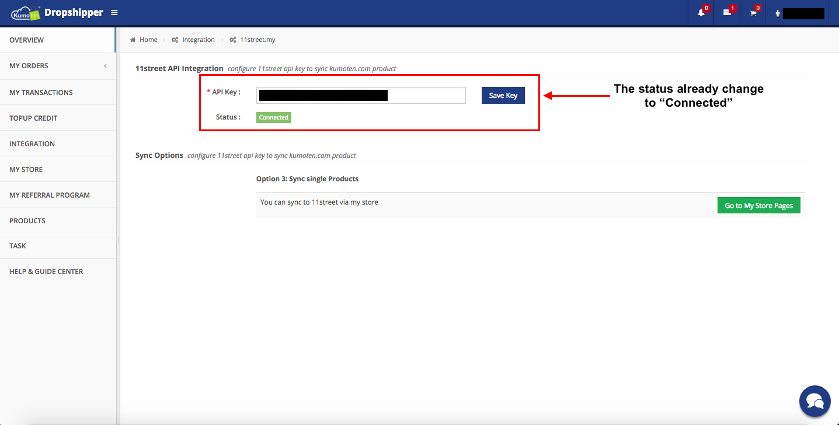Click the '11street API Integration' heading

coord(179,68)
